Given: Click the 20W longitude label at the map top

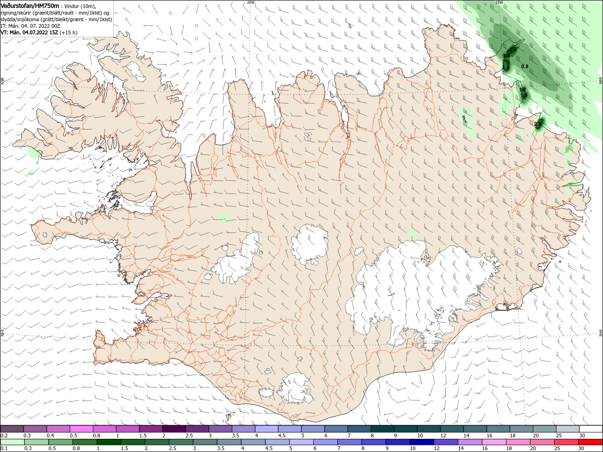Looking at the screenshot, I should click(251, 2).
